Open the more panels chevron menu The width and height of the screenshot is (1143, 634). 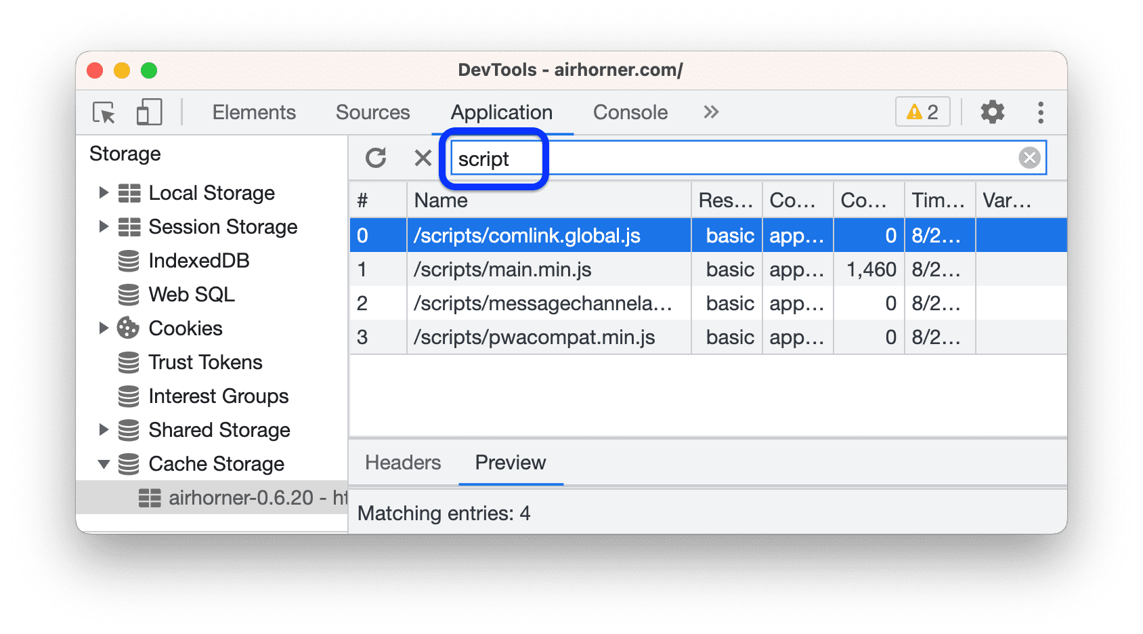point(710,112)
